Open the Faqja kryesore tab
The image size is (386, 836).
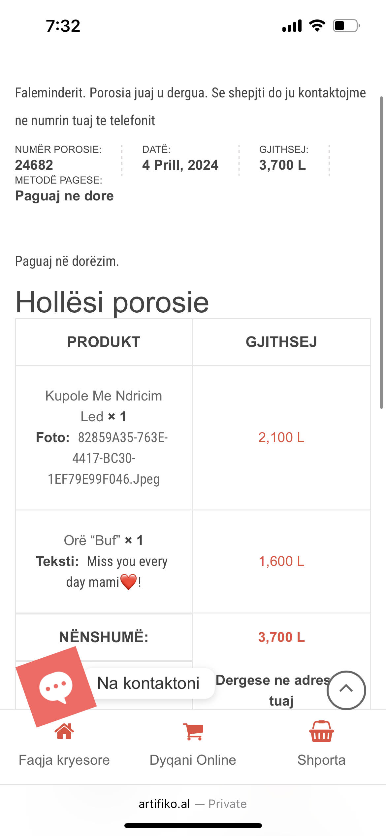click(x=64, y=760)
